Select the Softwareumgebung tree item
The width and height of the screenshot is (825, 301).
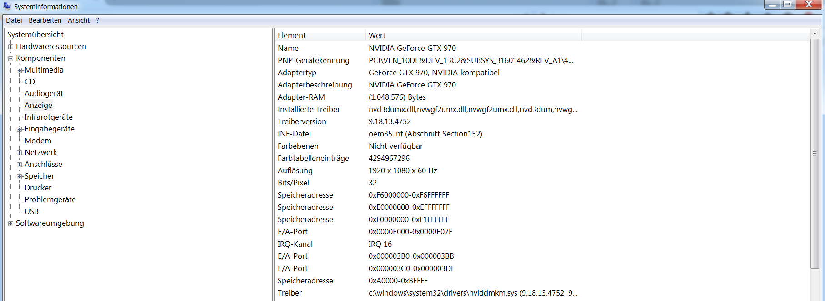click(x=50, y=223)
